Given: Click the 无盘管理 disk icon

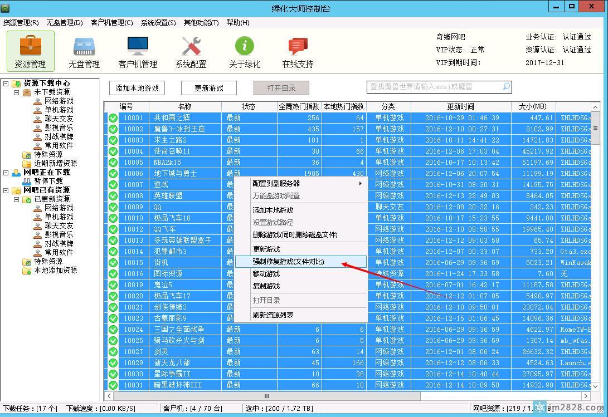Looking at the screenshot, I should coord(84,46).
